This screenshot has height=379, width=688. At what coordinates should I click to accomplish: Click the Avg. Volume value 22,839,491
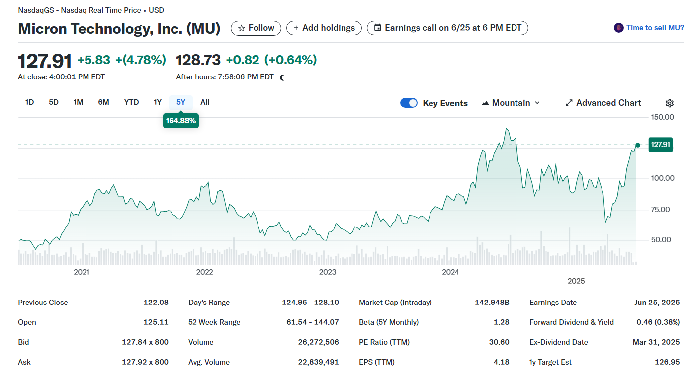tap(319, 362)
